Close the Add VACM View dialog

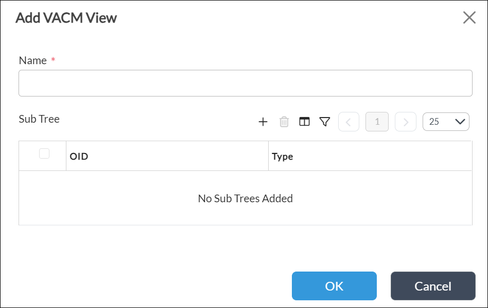coord(469,17)
